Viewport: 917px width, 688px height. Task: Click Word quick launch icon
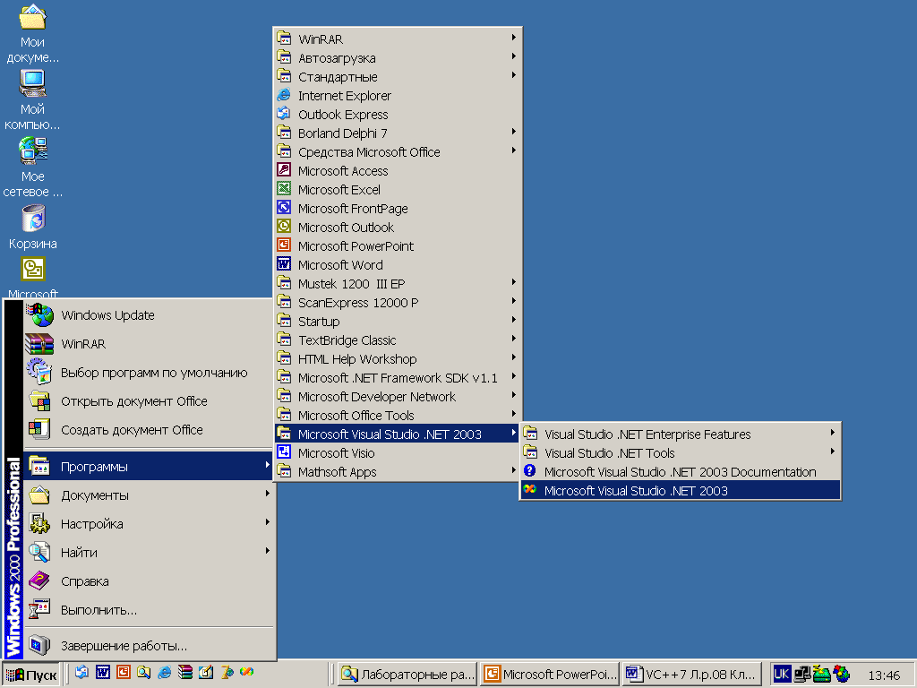click(102, 673)
